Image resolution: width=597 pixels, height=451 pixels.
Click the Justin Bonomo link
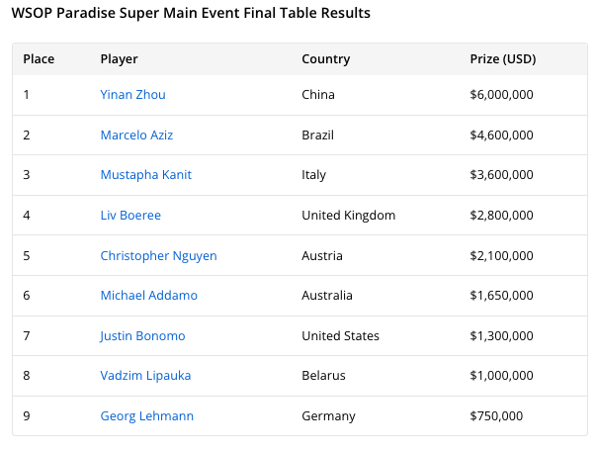click(142, 335)
